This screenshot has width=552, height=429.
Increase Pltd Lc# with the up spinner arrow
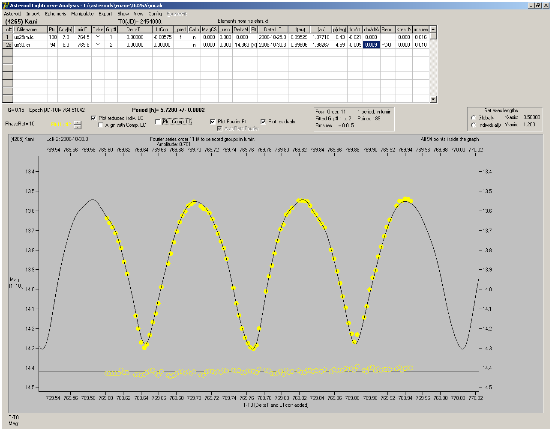click(77, 123)
